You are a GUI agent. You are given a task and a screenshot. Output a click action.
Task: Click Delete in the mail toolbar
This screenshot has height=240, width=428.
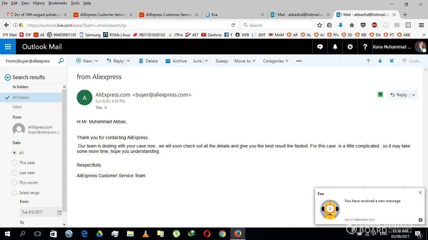click(x=148, y=61)
